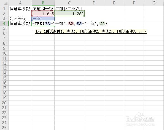Click cell B3 containing 一级
This screenshot has width=164, height=130.
[x=43, y=18]
